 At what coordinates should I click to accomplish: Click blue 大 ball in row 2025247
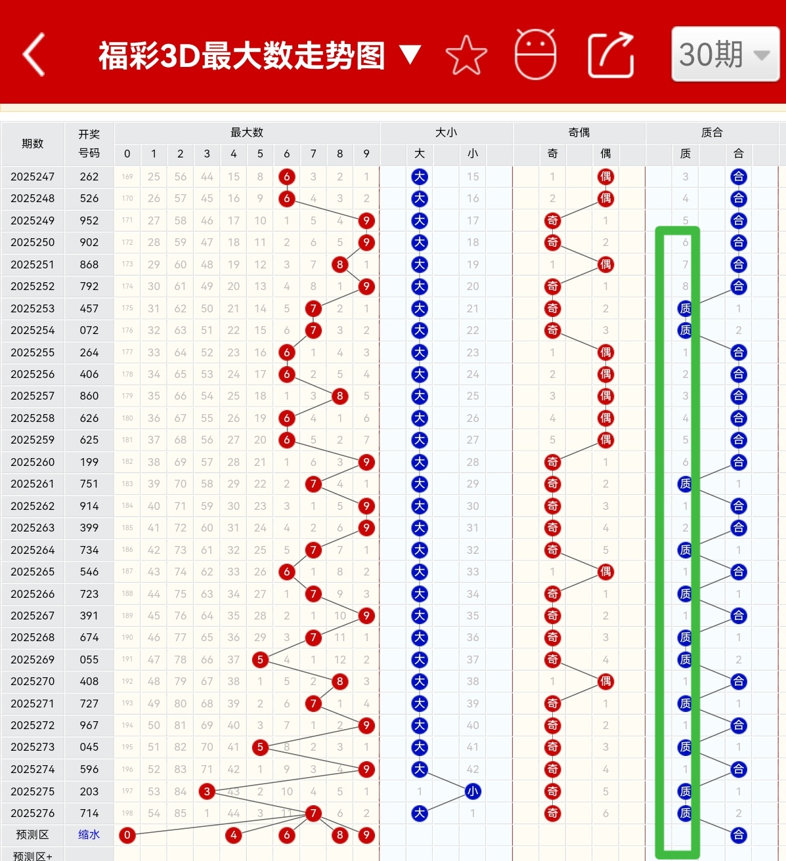(x=420, y=177)
